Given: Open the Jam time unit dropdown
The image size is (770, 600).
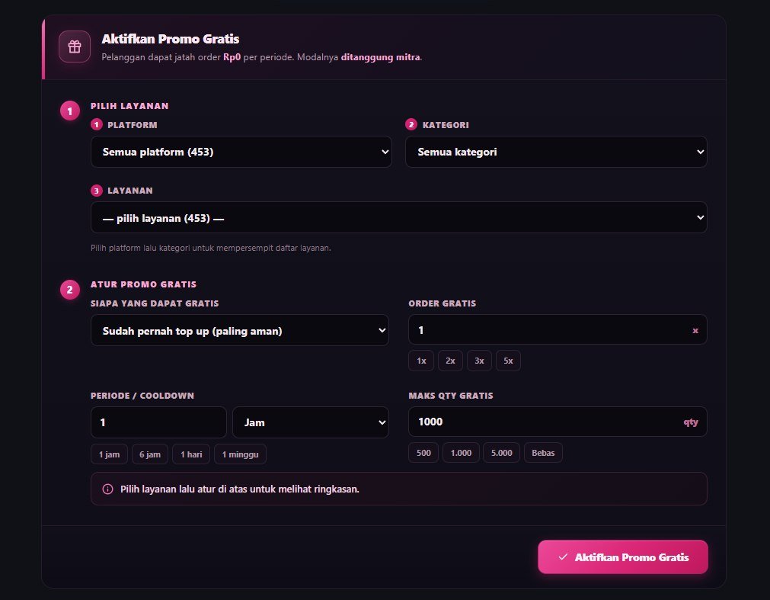Looking at the screenshot, I should tap(310, 422).
